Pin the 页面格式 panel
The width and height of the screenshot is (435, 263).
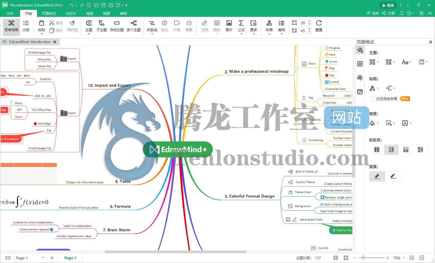pos(430,42)
